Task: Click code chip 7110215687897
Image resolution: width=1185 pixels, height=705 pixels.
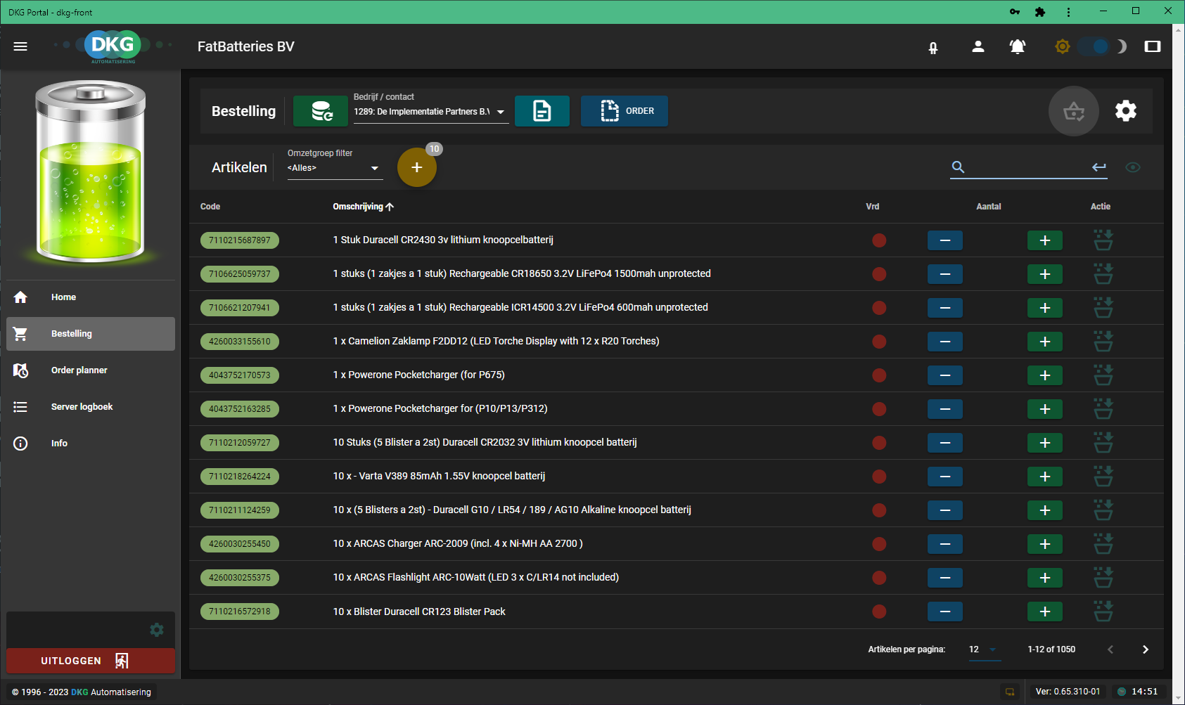Action: tap(240, 240)
